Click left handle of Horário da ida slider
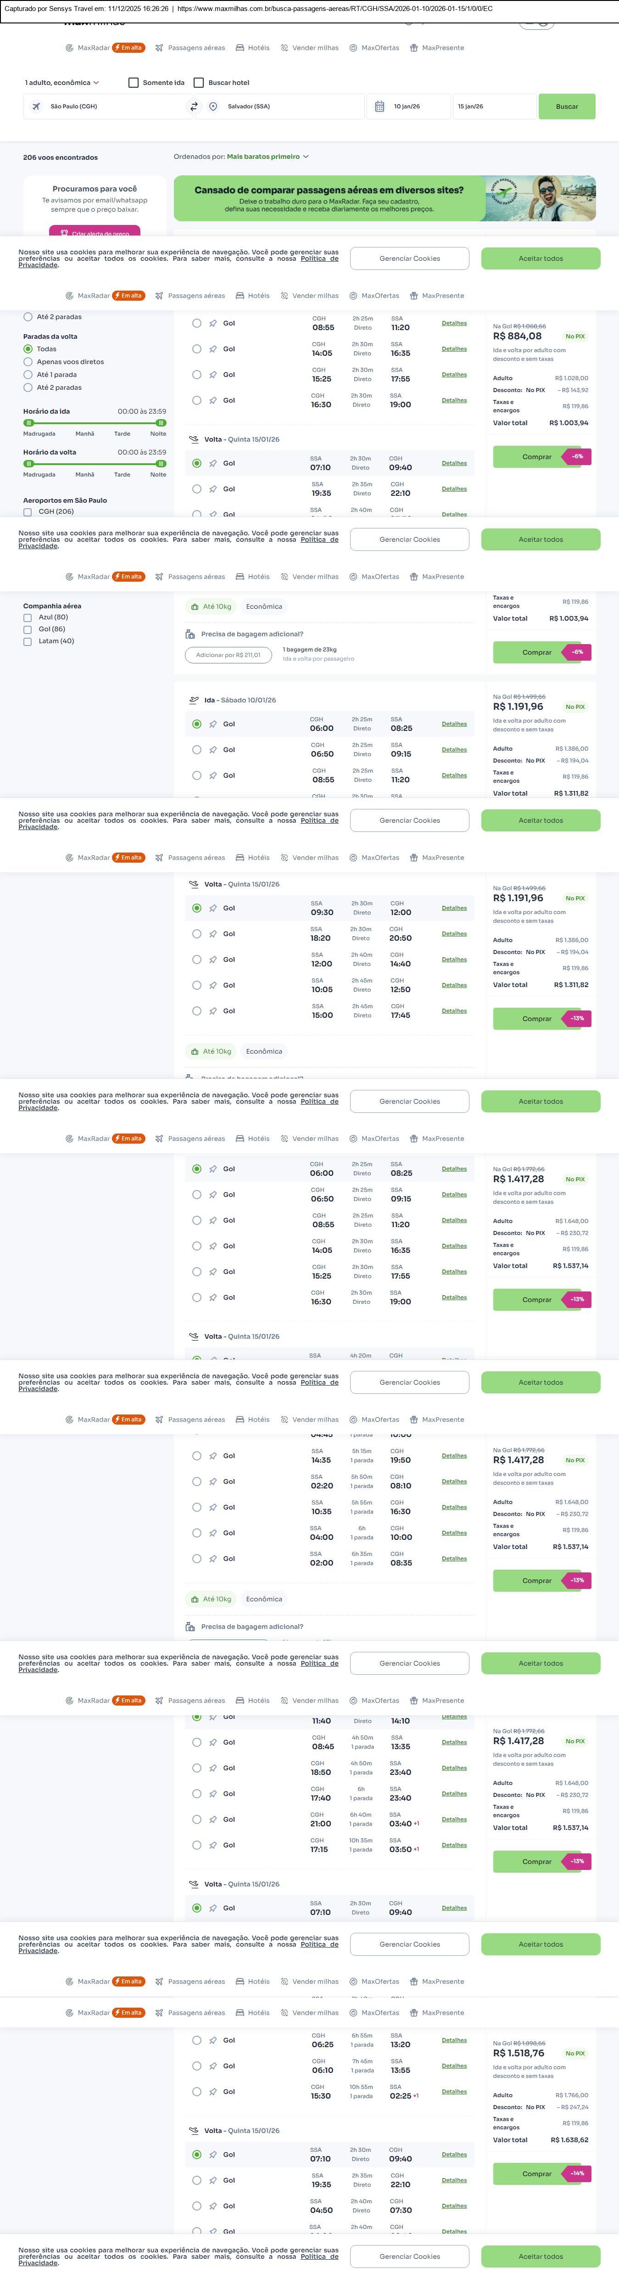The image size is (619, 2279). [x=28, y=423]
